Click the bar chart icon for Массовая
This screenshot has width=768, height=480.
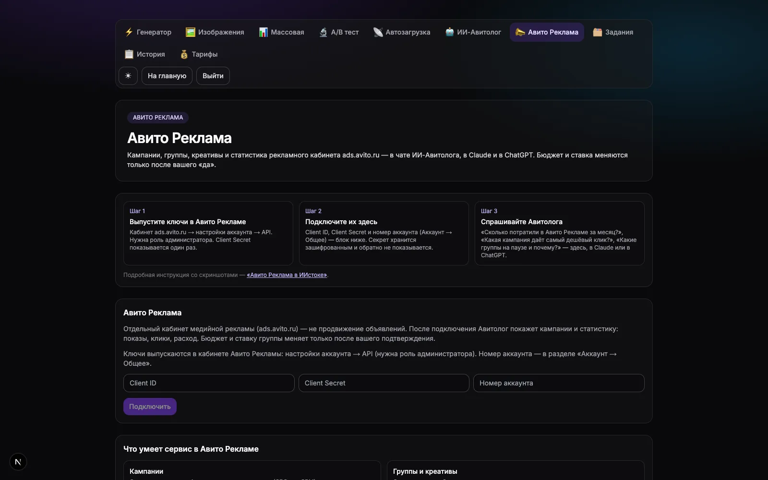[x=263, y=32]
